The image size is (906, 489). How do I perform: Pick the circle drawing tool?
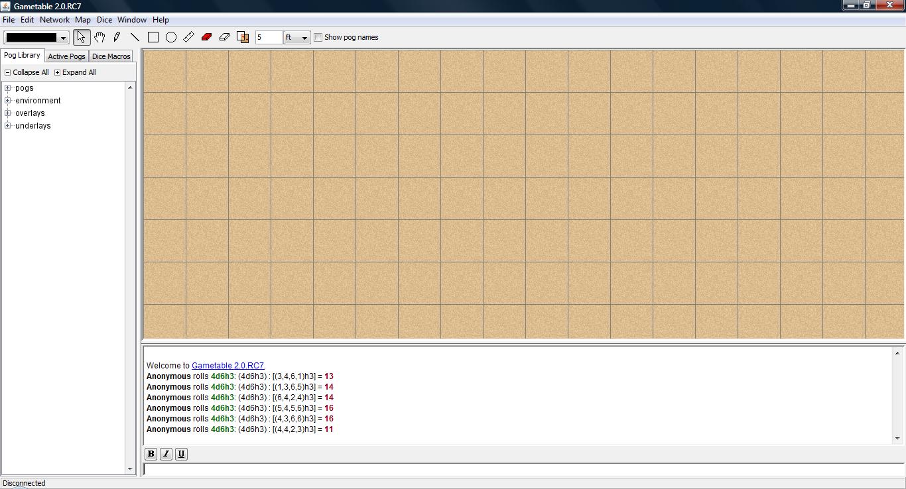171,37
